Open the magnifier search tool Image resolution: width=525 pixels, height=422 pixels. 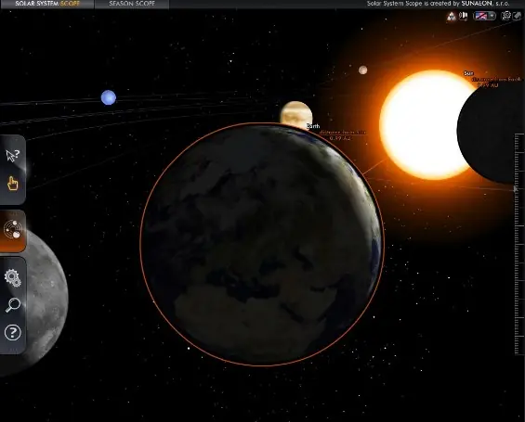(x=13, y=305)
